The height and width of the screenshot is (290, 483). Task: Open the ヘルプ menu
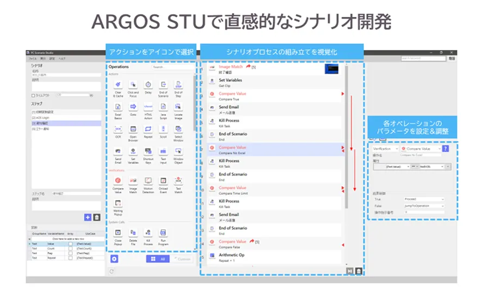(x=62, y=58)
